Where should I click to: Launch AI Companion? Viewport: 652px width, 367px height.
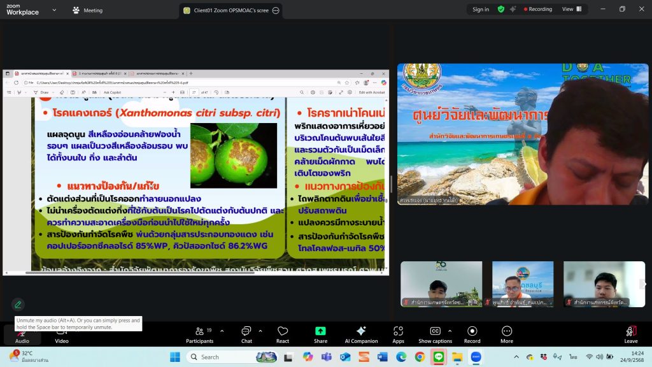[360, 334]
